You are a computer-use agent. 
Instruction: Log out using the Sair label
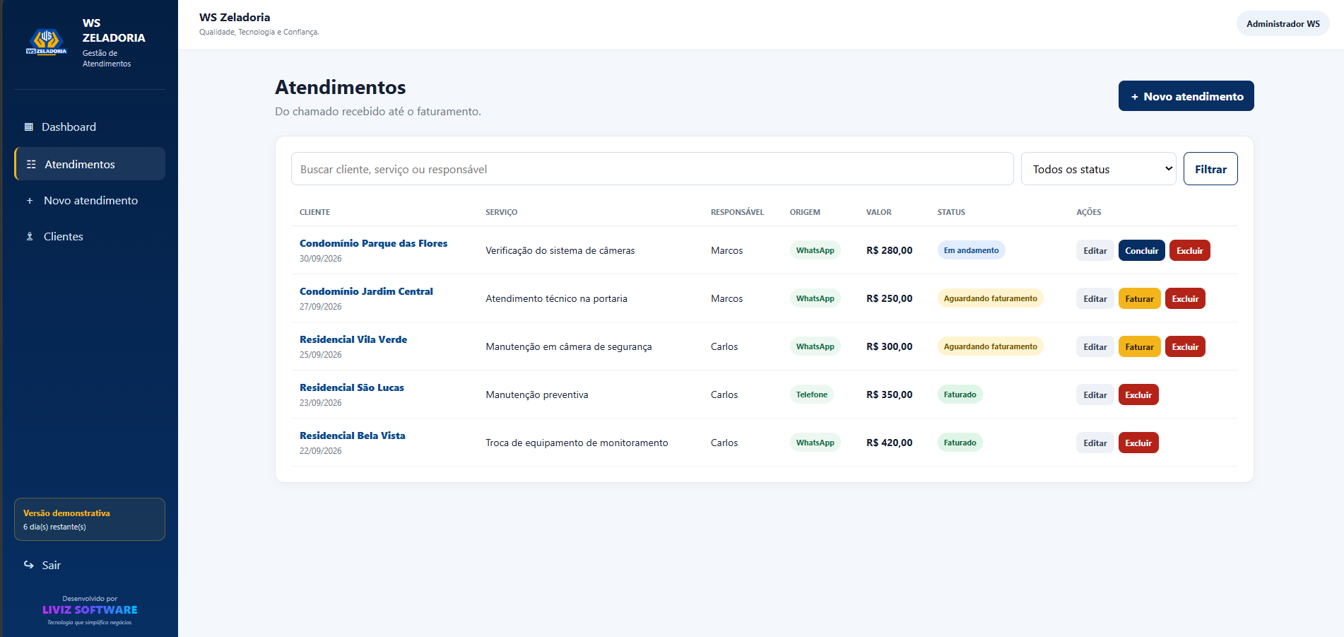[x=52, y=565]
